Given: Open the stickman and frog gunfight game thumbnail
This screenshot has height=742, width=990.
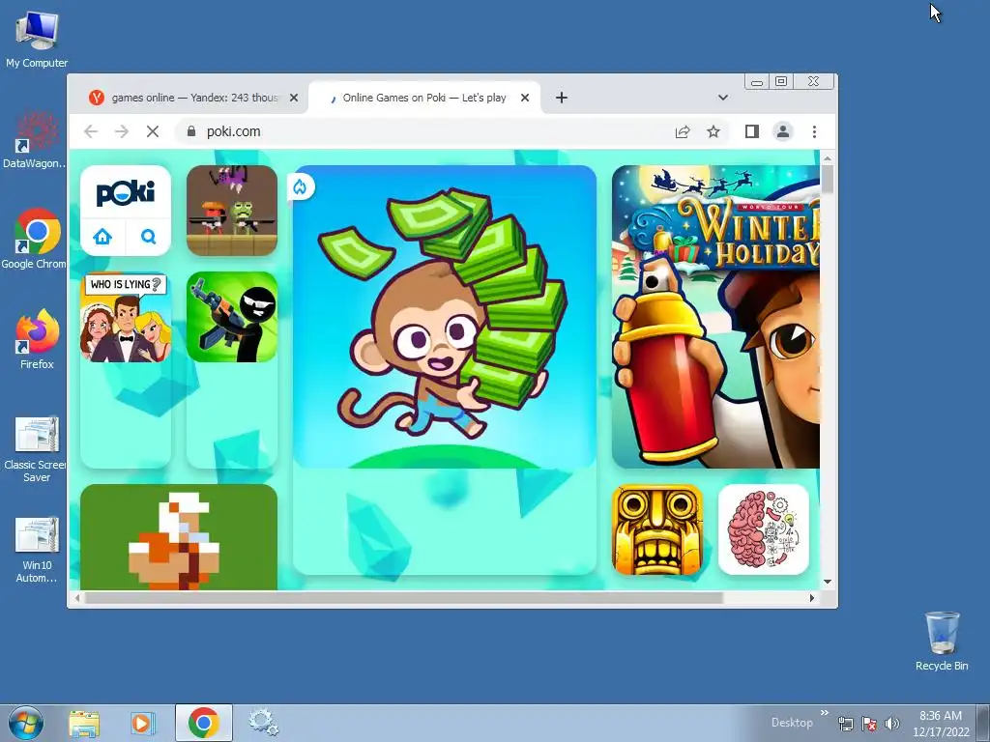Looking at the screenshot, I should (232, 211).
